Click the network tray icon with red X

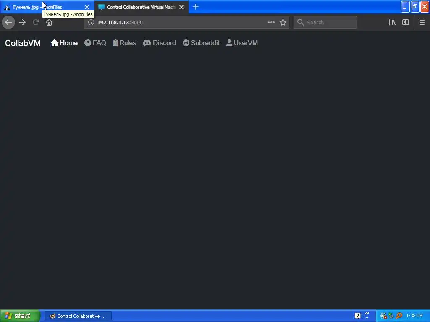point(383,316)
